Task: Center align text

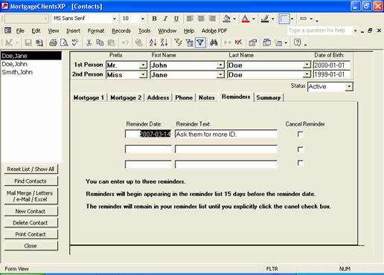Action: tap(201, 19)
